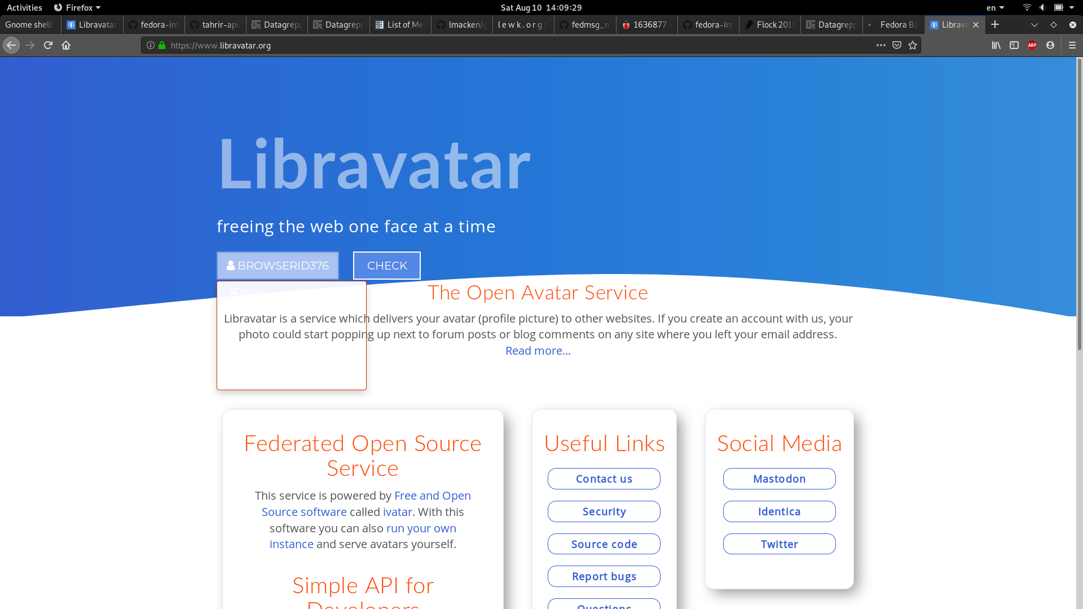
Task: Switch to the Flock 2019 tab
Action: pos(769,25)
